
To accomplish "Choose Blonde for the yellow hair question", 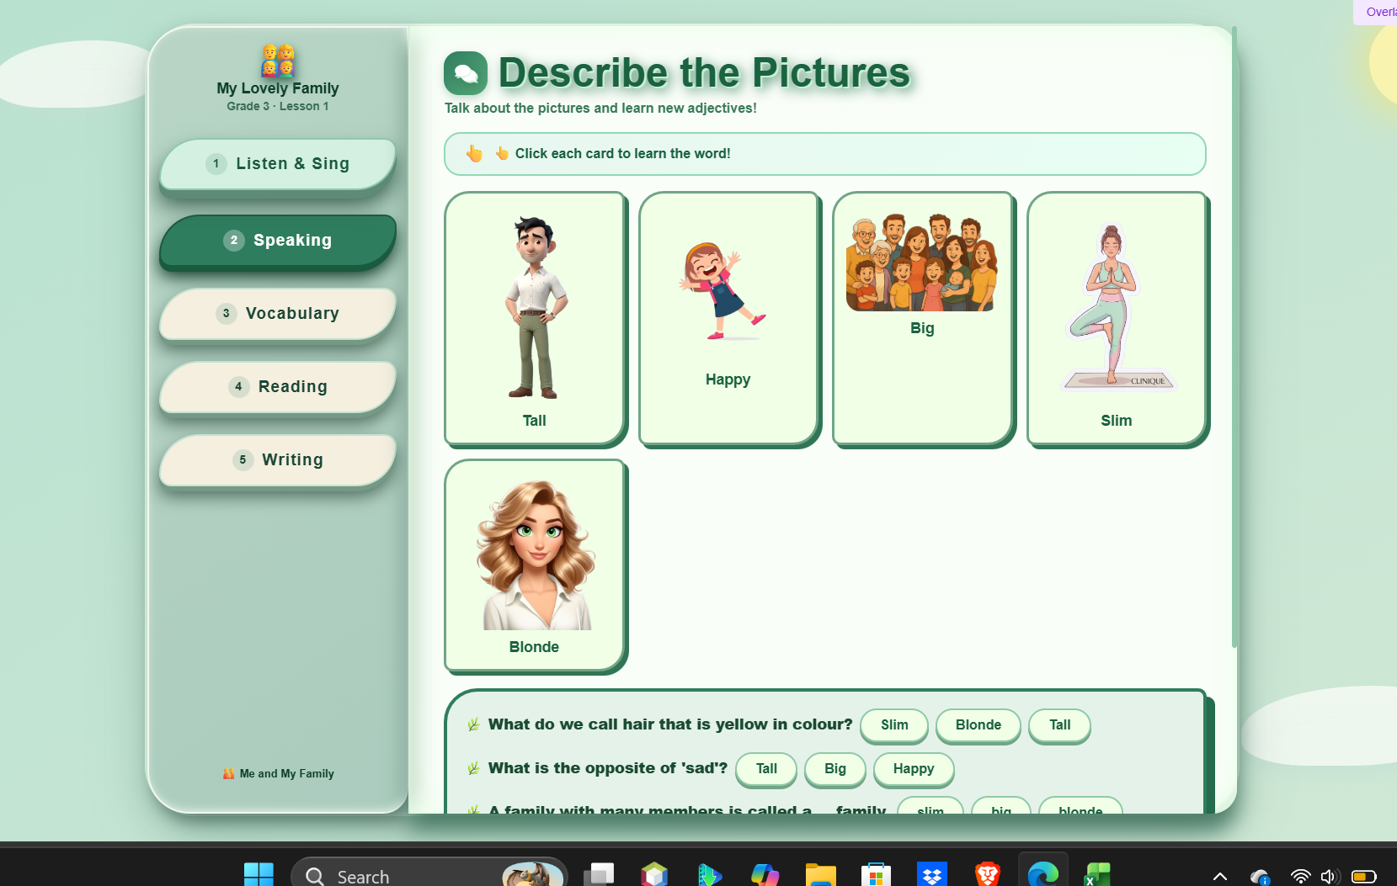I will pos(978,725).
